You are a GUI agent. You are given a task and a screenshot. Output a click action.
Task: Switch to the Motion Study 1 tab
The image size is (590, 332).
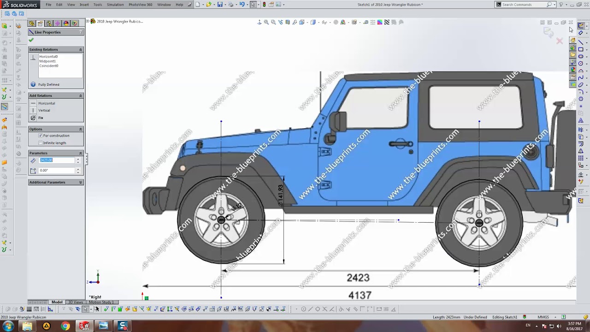[101, 302]
